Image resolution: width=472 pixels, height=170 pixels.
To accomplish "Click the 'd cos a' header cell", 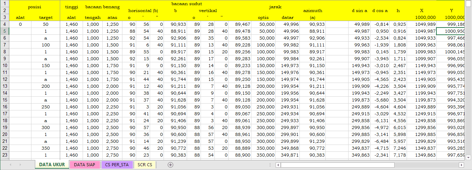I will (x=380, y=10).
